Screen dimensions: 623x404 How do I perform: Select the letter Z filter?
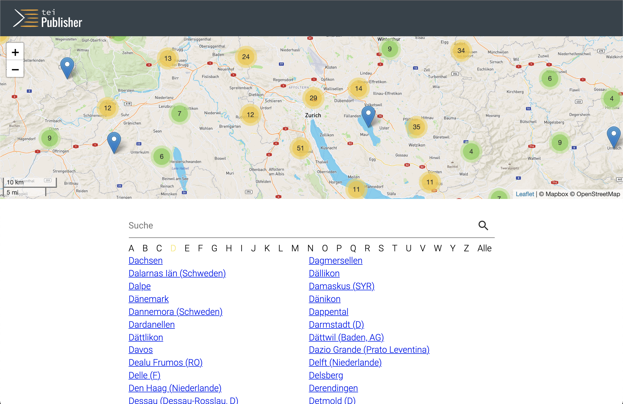466,248
